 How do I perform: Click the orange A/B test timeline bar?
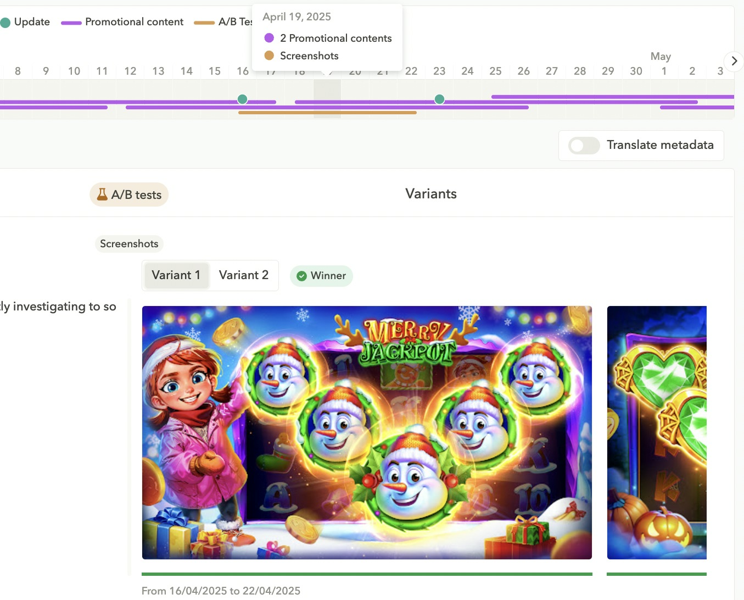point(327,113)
